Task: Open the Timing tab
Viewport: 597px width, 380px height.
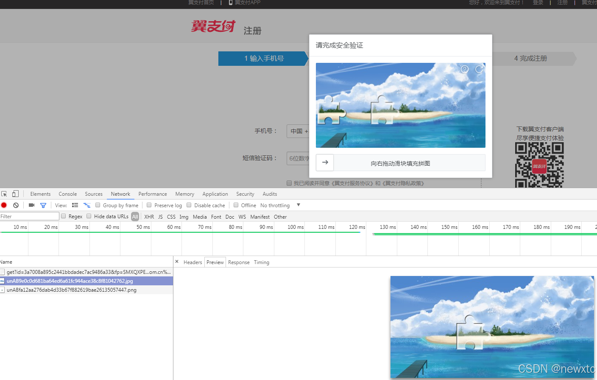Action: tap(262, 262)
